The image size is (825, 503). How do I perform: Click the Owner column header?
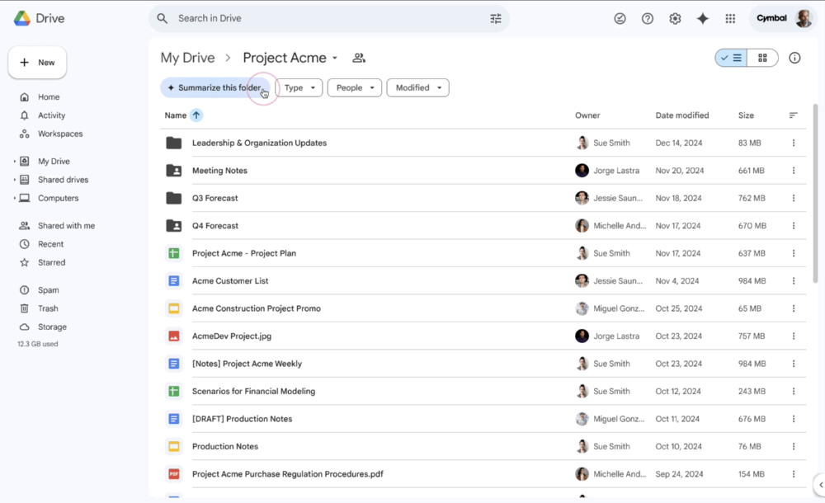click(587, 115)
